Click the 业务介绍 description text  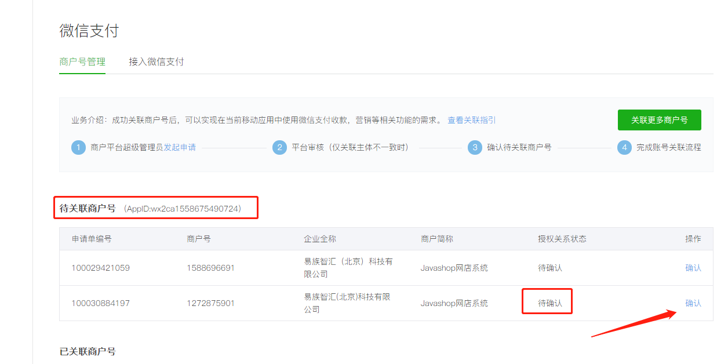click(257, 120)
